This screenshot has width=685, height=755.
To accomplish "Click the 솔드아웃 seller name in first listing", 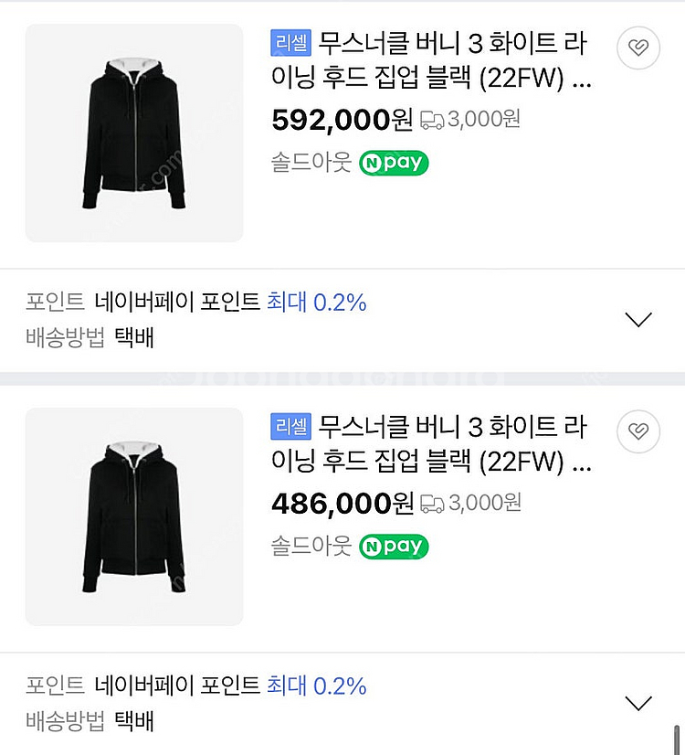I will (311, 164).
